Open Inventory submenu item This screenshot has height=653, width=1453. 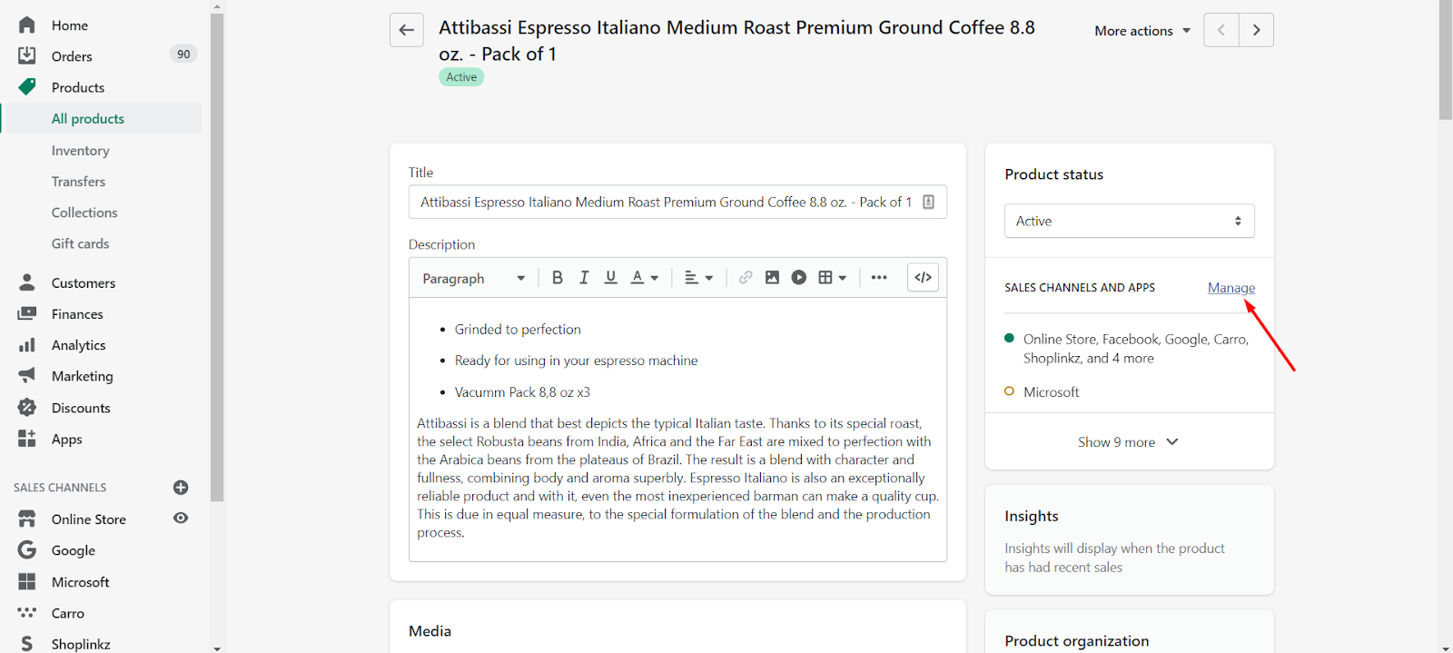81,151
